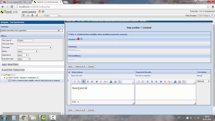The image size is (215, 121).
Task: Insert link in Expected Results editor
Action: point(175,82)
